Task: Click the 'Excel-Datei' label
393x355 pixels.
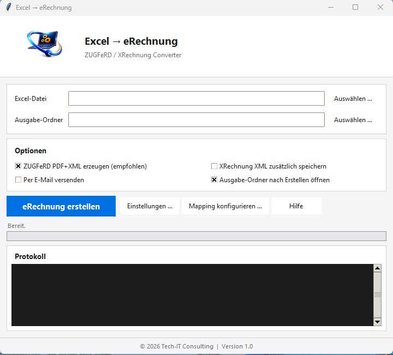Action: tap(31, 99)
